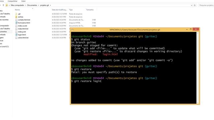Click the git restore login prompt line
This screenshot has width=214, height=120.
pyautogui.click(x=86, y=81)
